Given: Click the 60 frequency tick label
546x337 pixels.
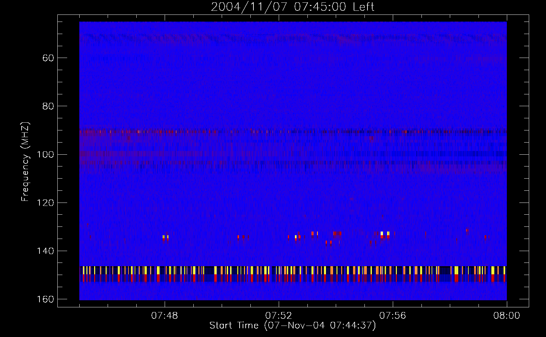Looking at the screenshot, I should tap(48, 58).
